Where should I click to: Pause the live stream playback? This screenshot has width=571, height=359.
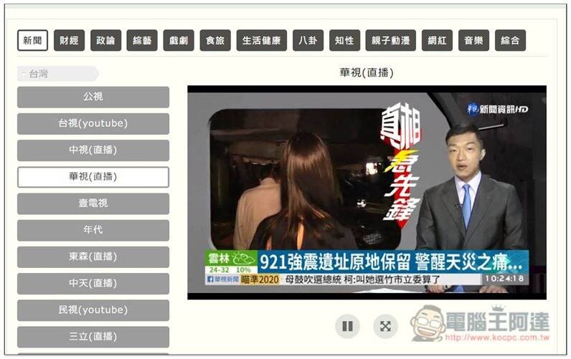[347, 326]
